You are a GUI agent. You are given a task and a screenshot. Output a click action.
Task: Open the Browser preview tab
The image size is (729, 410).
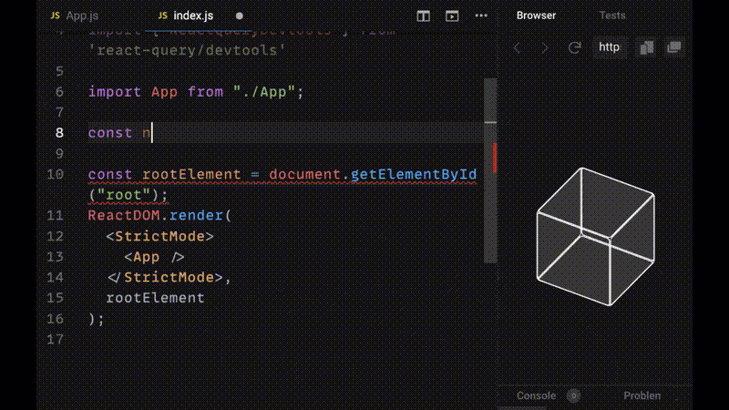[x=536, y=15]
